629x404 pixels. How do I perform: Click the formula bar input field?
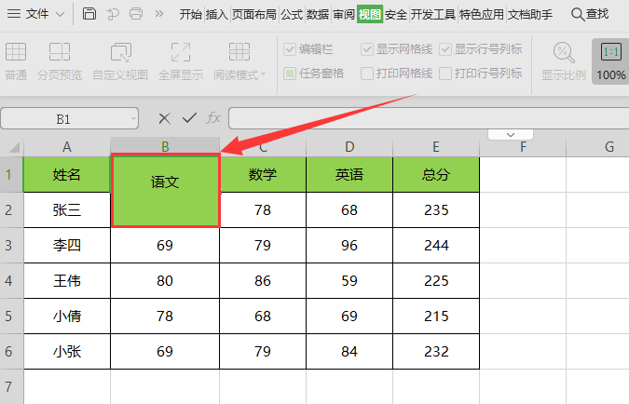click(x=419, y=118)
